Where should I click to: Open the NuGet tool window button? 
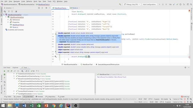coord(17,97)
